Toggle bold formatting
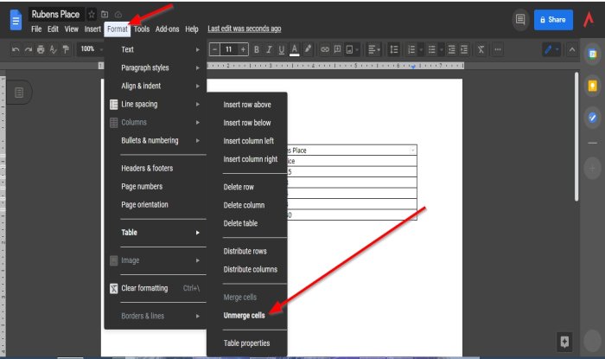Viewport: 605px width, 359px height. pos(256,49)
